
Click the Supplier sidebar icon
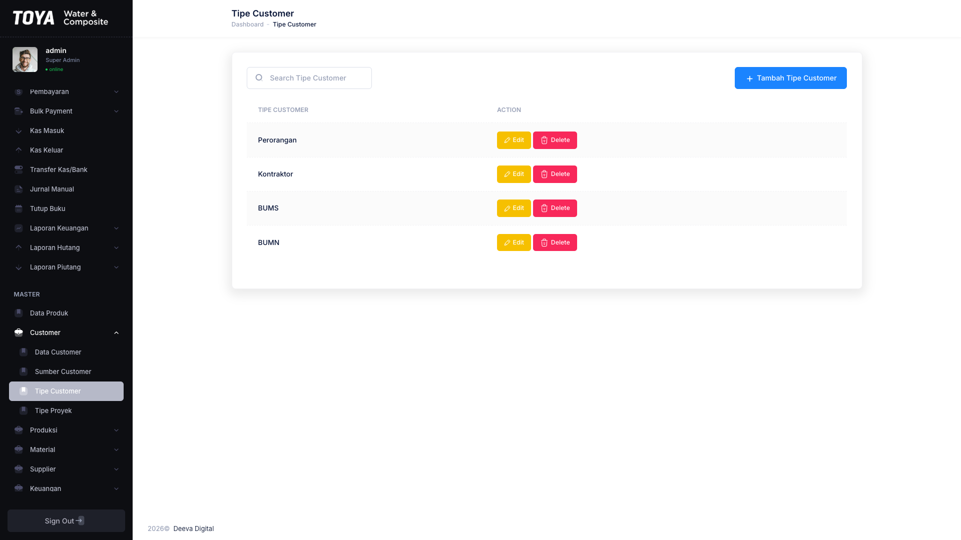click(19, 469)
